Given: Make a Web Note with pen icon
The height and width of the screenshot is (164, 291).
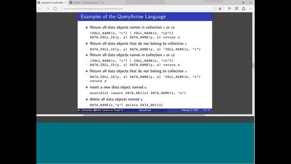Looking at the screenshot, I should [236, 9].
